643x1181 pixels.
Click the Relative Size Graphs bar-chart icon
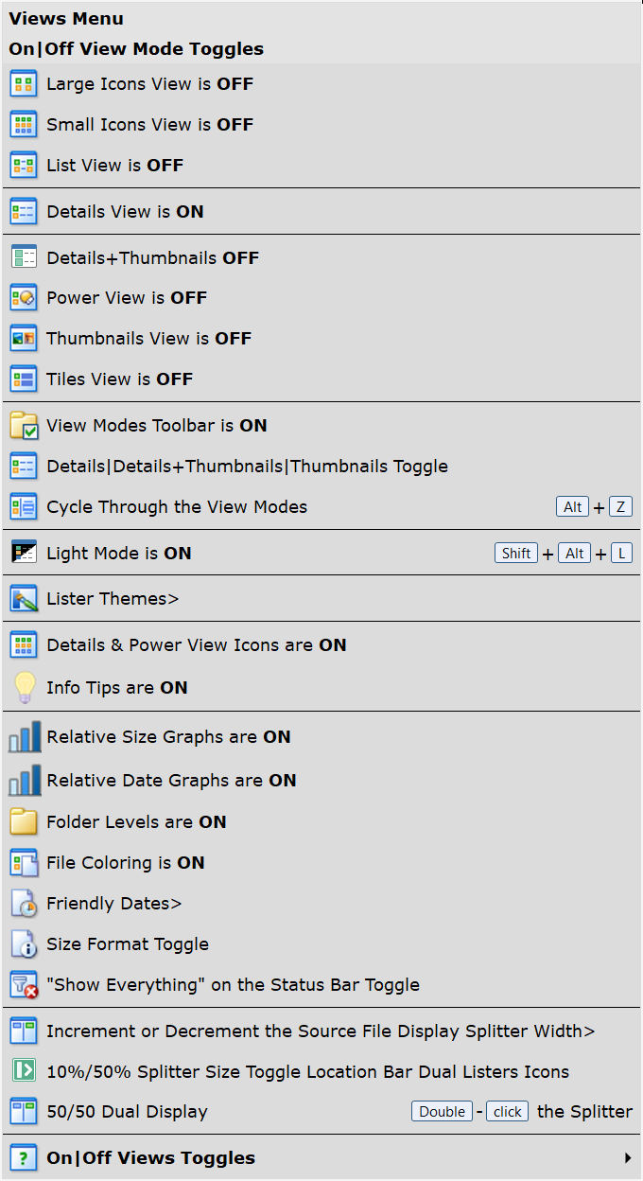(24, 736)
